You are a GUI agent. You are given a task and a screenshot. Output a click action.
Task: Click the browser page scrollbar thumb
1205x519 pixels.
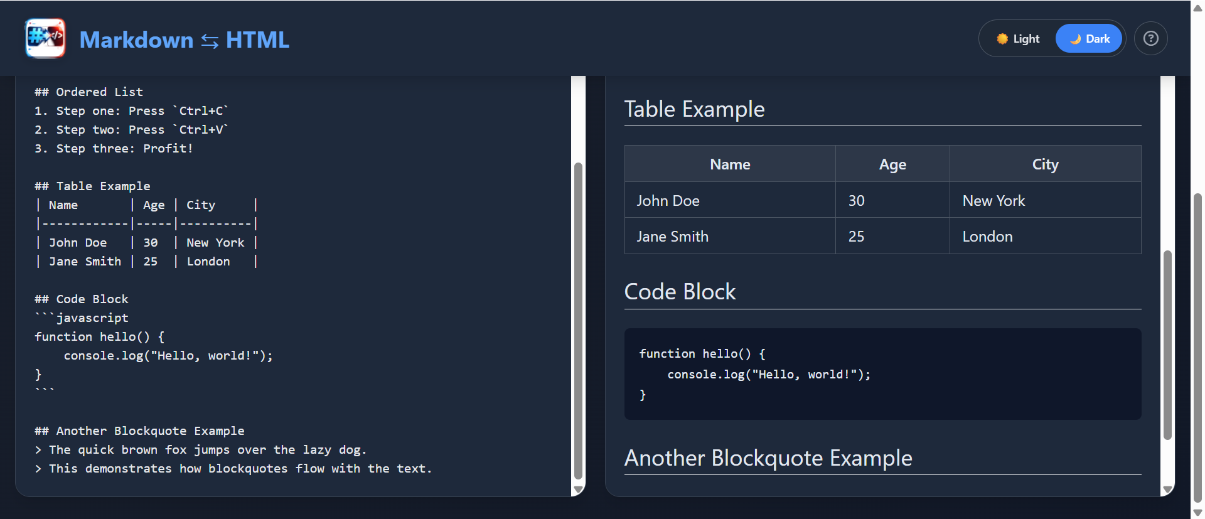pyautogui.click(x=1197, y=348)
